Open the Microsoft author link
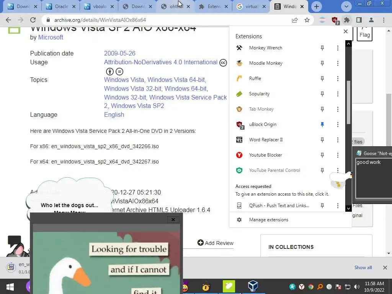The height and width of the screenshot is (294, 392). [51, 37]
